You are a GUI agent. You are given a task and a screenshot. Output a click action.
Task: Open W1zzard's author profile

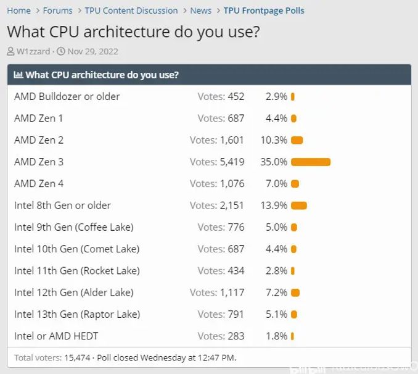coord(33,51)
